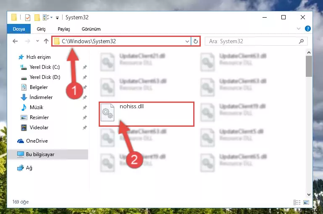Viewport: 323px width, 214px height.
Task: Click the New folder quick access icon
Action: pyautogui.click(x=37, y=18)
